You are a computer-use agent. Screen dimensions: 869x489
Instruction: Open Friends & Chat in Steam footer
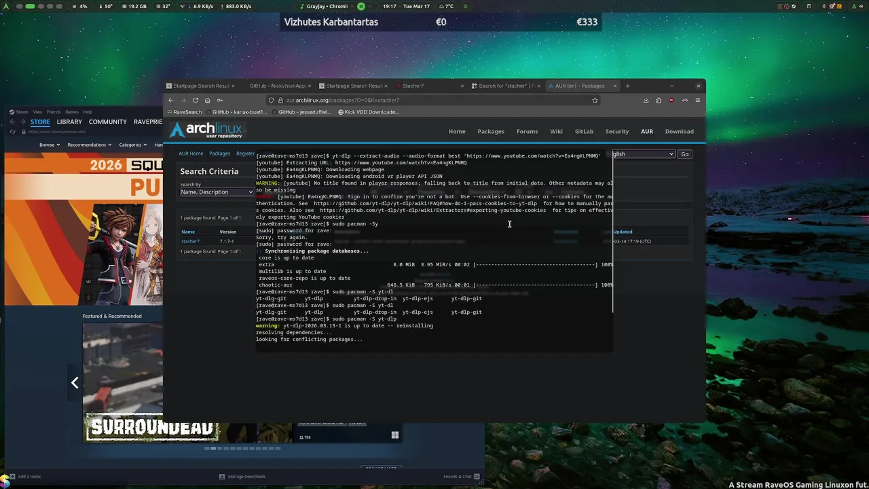462,477
